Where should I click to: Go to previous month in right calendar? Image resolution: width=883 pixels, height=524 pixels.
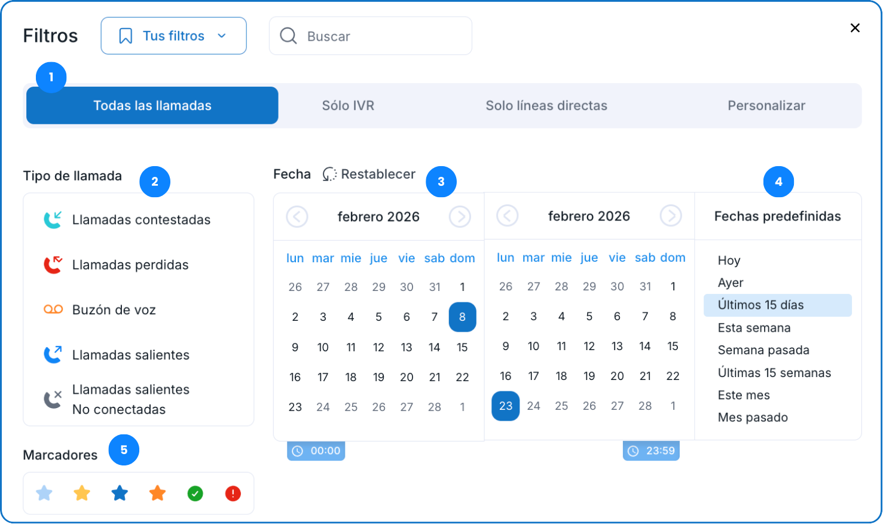(508, 216)
